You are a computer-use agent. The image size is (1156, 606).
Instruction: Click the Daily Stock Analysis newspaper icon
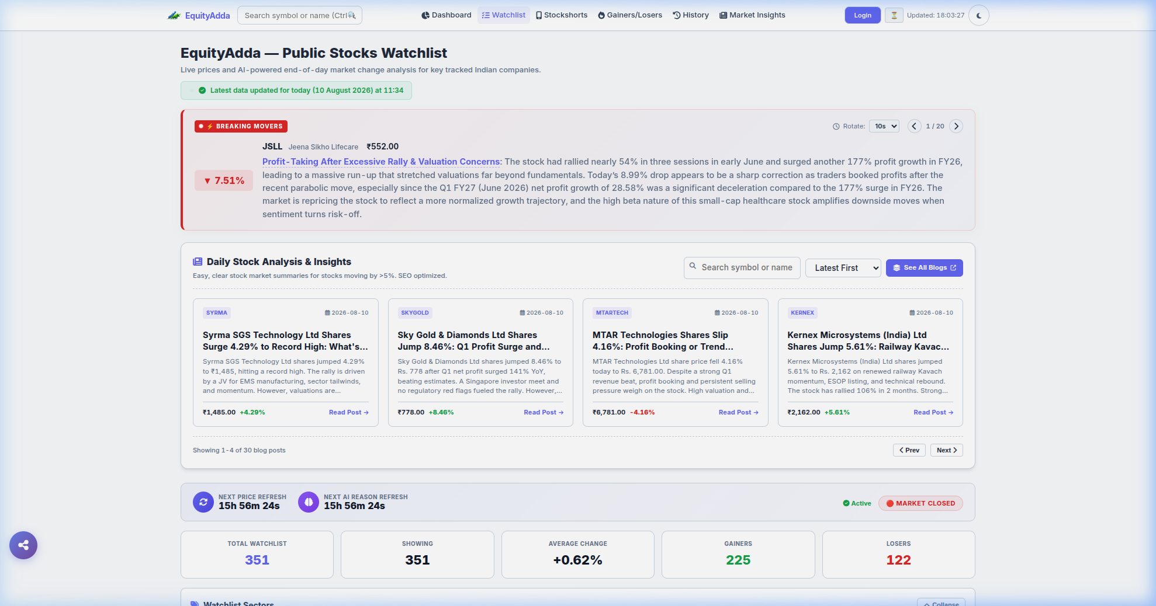point(198,262)
